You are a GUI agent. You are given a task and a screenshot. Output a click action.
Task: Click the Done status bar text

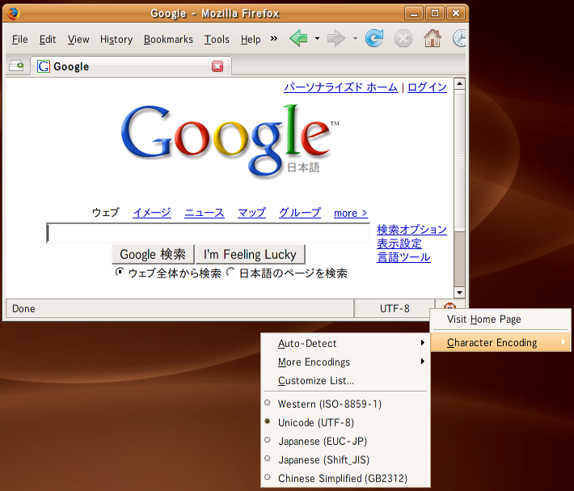click(23, 308)
